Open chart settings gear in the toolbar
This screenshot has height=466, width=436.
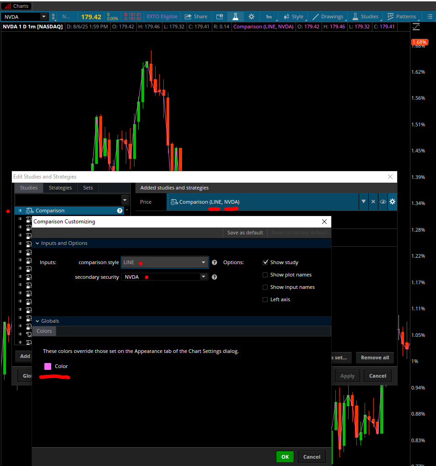pos(251,16)
